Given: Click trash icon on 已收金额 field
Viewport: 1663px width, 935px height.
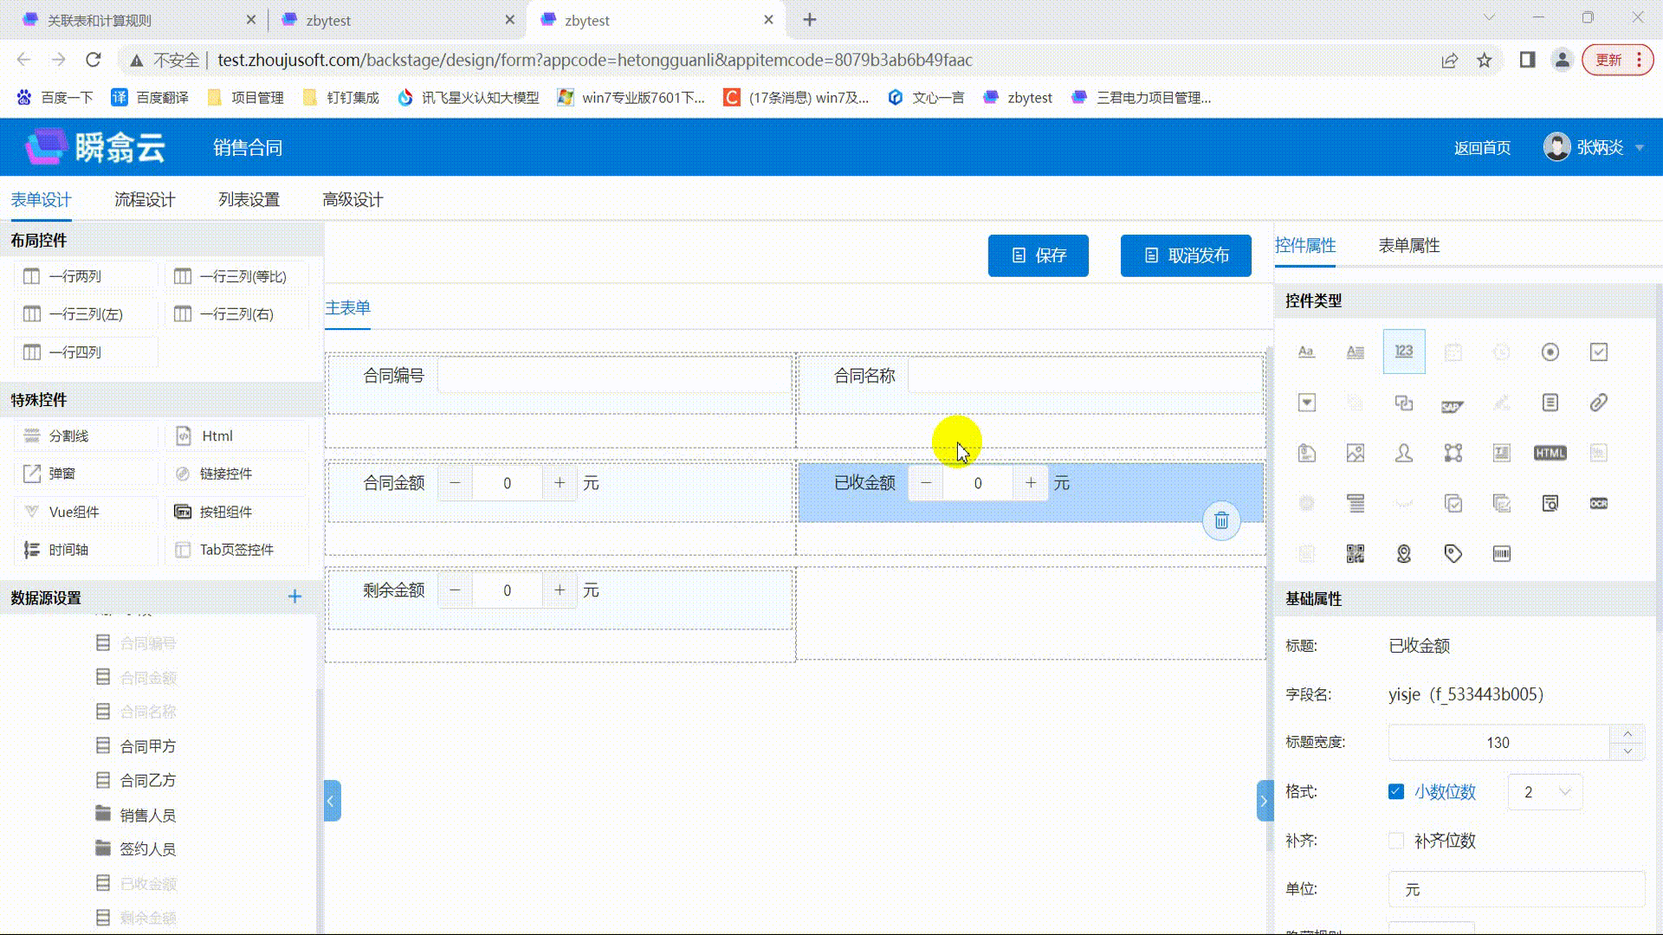Looking at the screenshot, I should pos(1221,520).
